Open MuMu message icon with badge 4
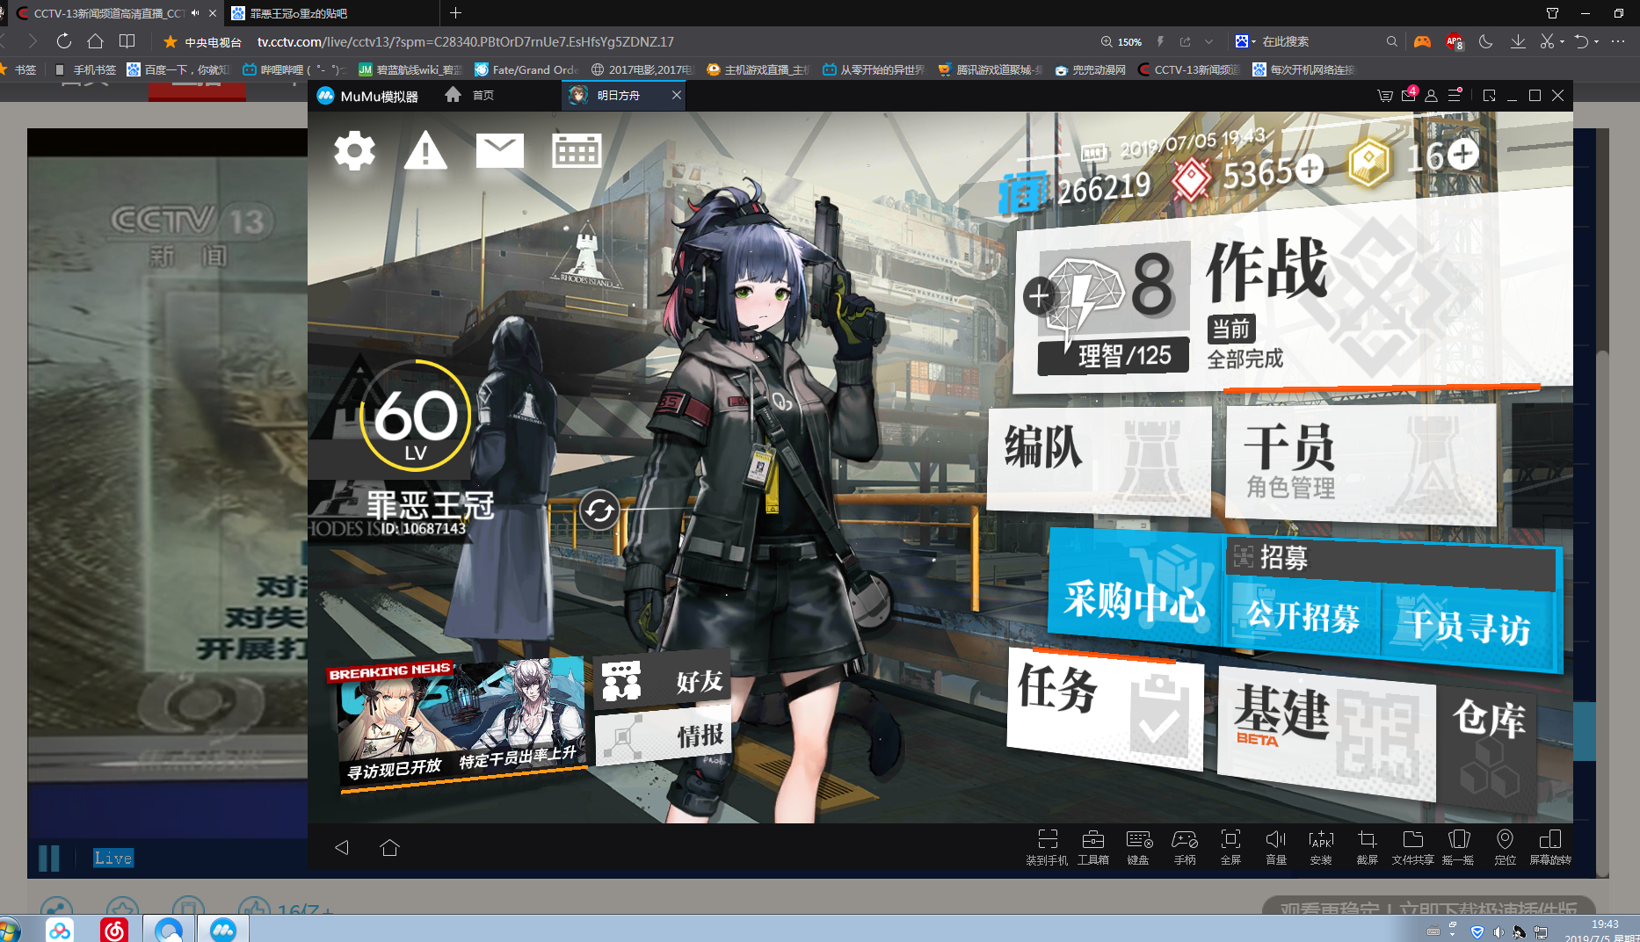This screenshot has height=942, width=1640. (1409, 95)
